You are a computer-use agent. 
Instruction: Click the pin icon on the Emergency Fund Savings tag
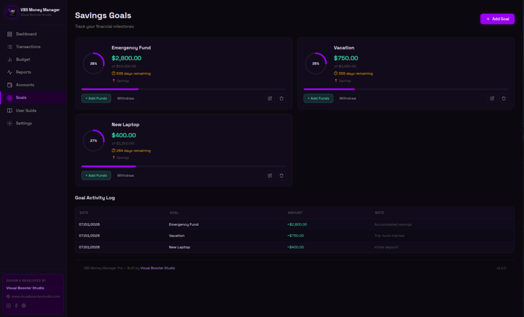point(114,81)
